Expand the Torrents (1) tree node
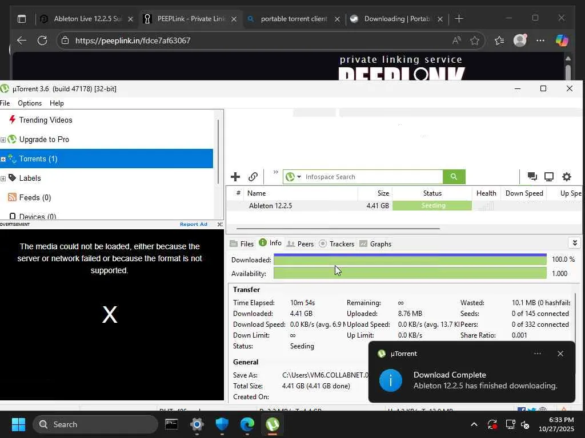The height and width of the screenshot is (438, 585). coord(3,160)
